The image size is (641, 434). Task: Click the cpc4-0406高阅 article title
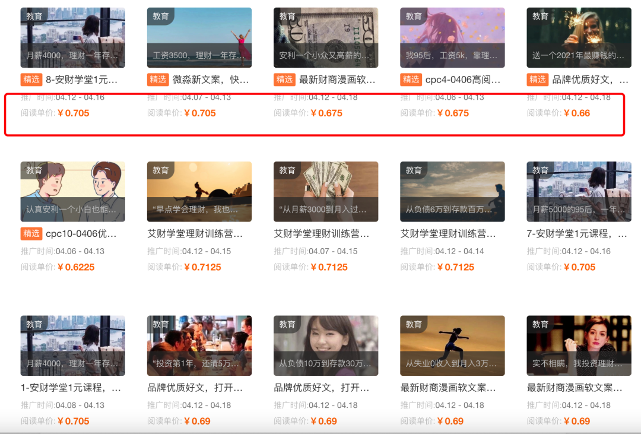[x=463, y=80]
